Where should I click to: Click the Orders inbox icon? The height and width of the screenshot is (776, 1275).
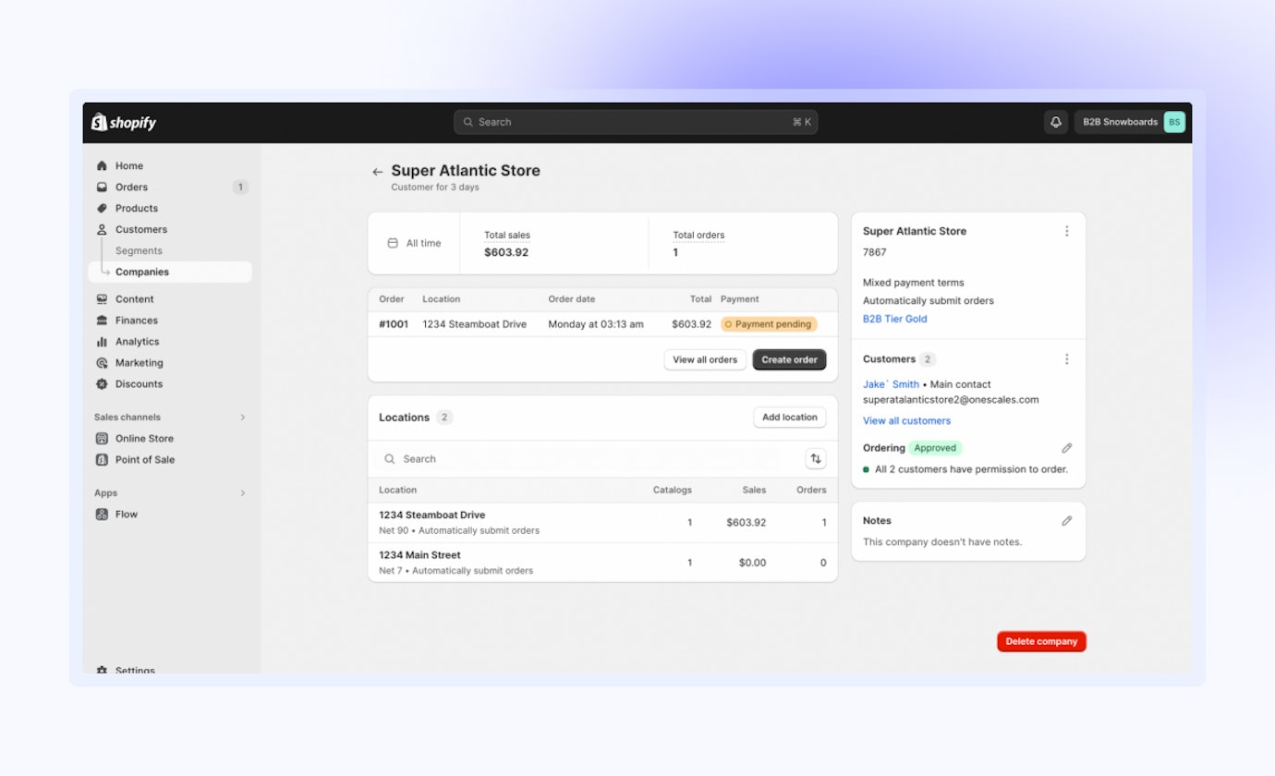click(102, 188)
